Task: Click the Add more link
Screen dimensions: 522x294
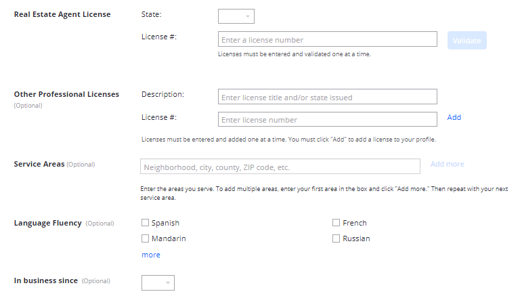Action: [447, 164]
